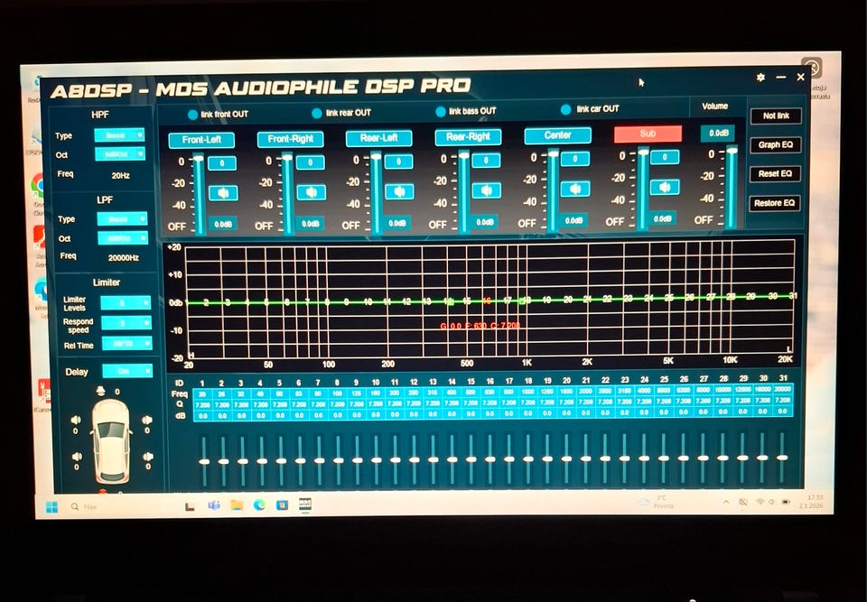Viewport: 867px width, 602px height.
Task: Open Microsoft Teams from the taskbar
Action: [x=213, y=505]
